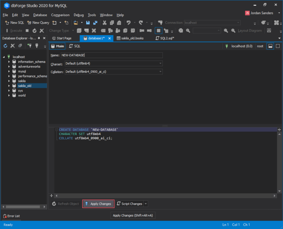
Task: Open the Change Type dropdown
Action: tap(73, 31)
